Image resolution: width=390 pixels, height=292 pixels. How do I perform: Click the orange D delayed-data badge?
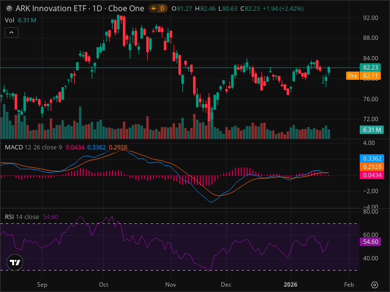[162, 8]
